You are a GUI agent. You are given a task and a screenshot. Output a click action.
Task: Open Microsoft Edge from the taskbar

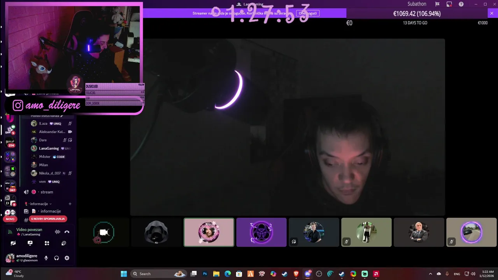coord(228,274)
